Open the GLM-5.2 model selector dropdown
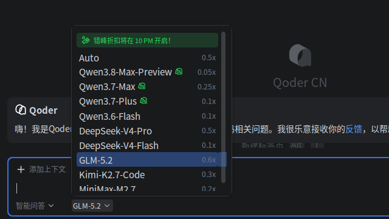Image resolution: width=389 pixels, height=219 pixels. coord(92,206)
